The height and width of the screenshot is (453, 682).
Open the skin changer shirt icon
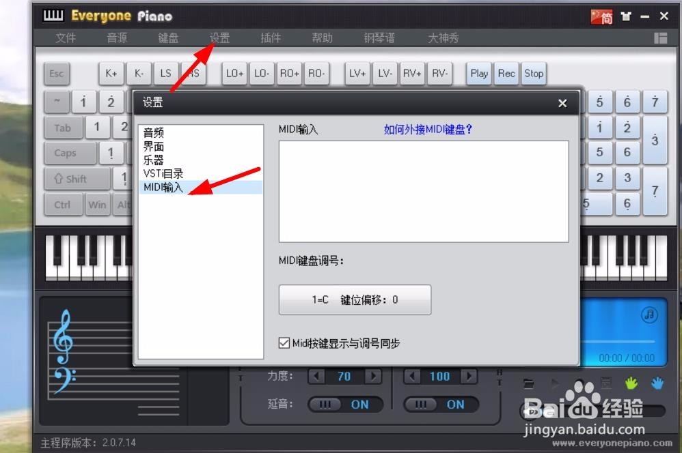point(626,17)
